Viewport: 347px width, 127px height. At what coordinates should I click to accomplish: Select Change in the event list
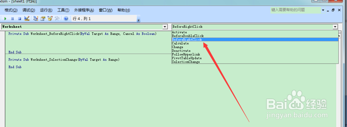pyautogui.click(x=255, y=47)
